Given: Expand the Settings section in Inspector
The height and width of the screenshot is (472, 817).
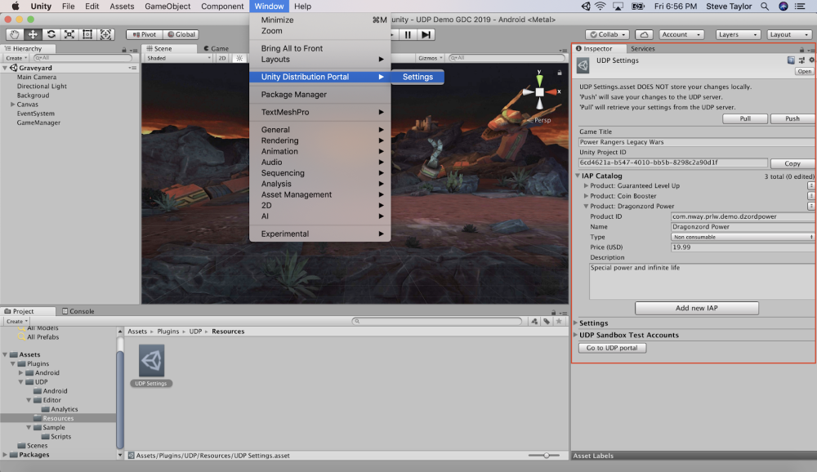Looking at the screenshot, I should pyautogui.click(x=593, y=323).
